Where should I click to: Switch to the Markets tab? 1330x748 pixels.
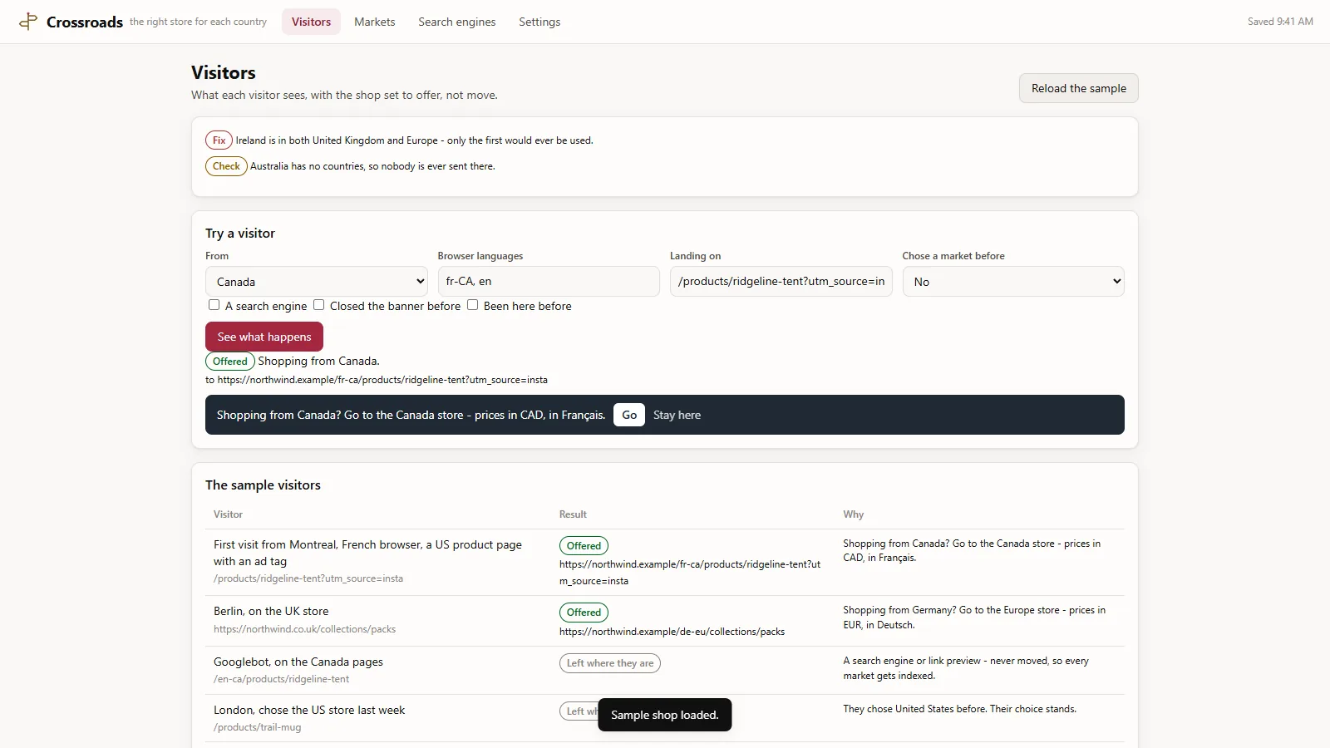[374, 22]
